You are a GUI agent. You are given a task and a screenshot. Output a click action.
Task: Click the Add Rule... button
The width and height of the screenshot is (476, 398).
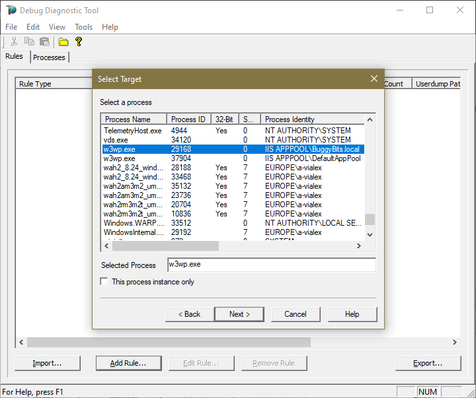(128, 363)
